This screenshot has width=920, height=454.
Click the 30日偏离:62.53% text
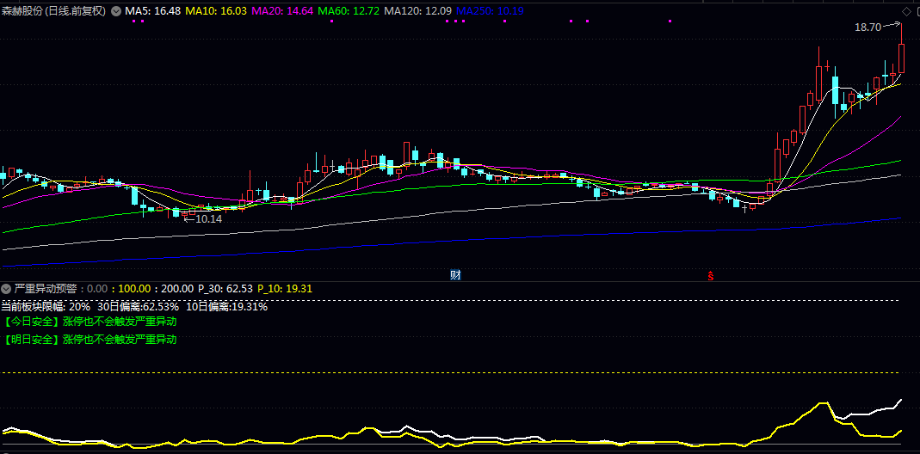[138, 307]
